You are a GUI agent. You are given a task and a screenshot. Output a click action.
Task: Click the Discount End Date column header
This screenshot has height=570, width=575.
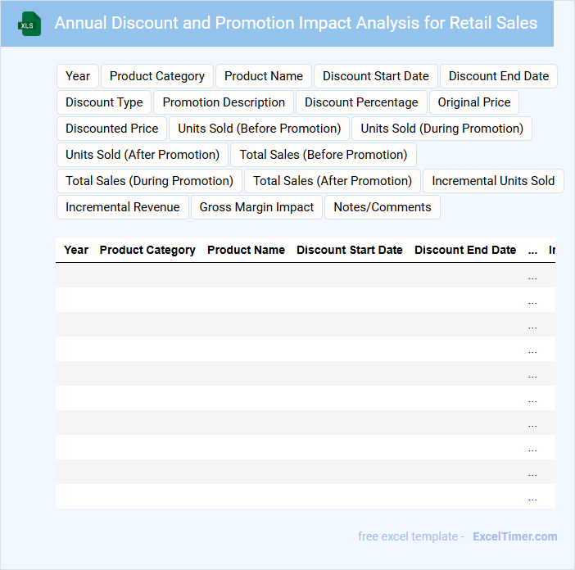click(x=465, y=250)
